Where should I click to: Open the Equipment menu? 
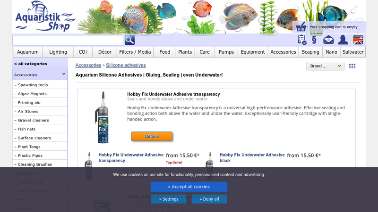tap(253, 52)
